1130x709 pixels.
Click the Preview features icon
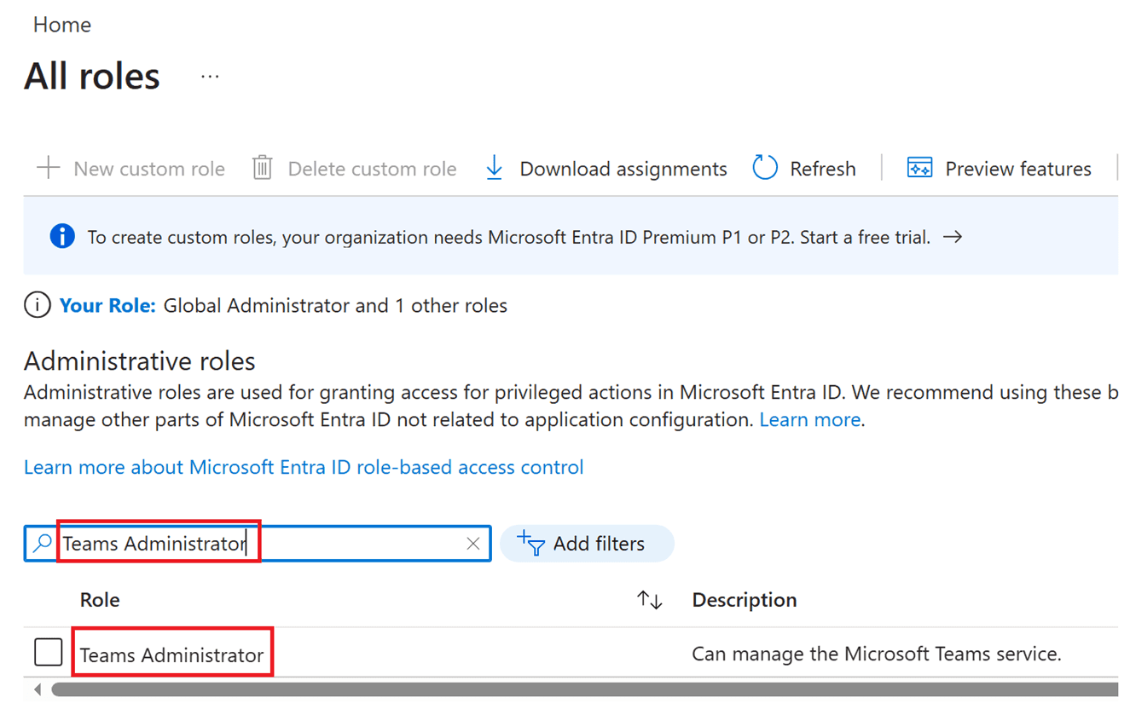[919, 168]
